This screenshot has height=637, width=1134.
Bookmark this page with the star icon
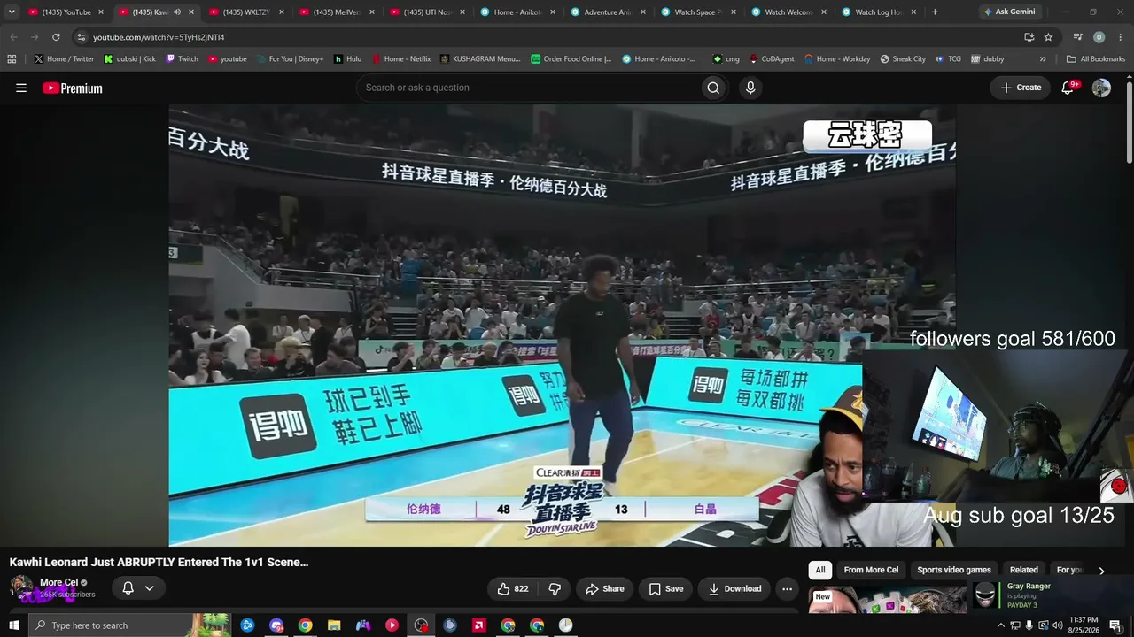point(1048,37)
